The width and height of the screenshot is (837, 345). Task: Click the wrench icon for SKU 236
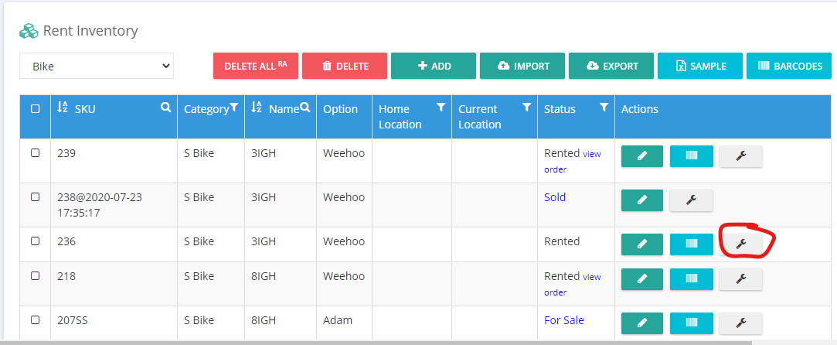tap(740, 244)
